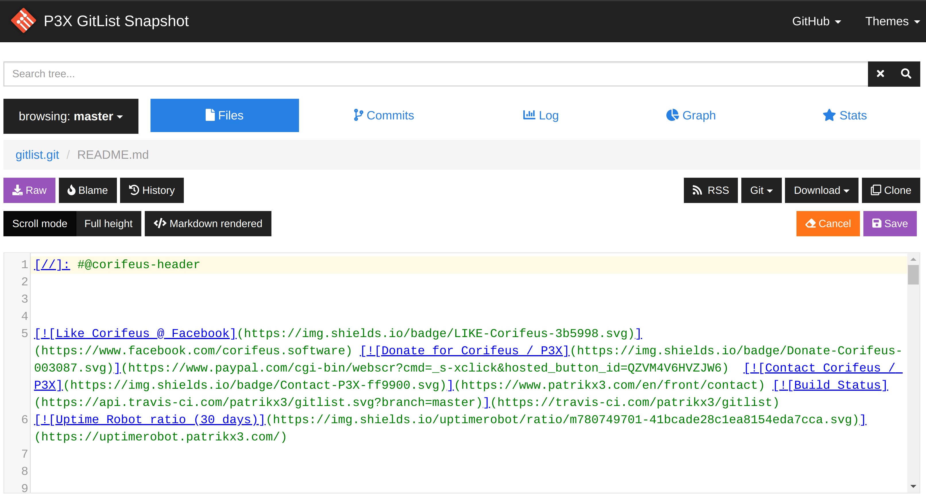
Task: Click README.md in the breadcrumb
Action: [113, 154]
